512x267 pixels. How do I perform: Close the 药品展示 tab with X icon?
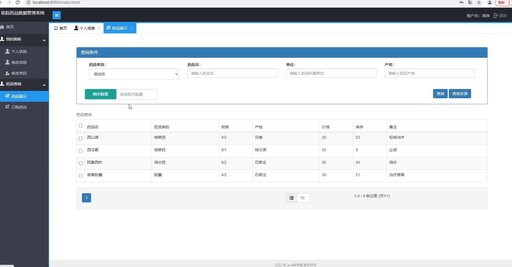point(132,28)
